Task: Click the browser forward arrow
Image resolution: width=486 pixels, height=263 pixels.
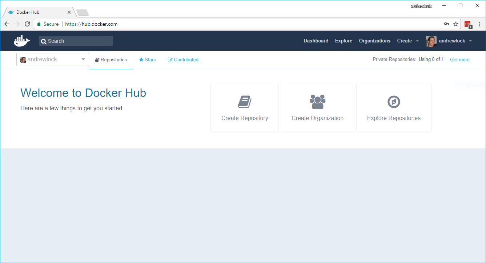Action: [17, 24]
